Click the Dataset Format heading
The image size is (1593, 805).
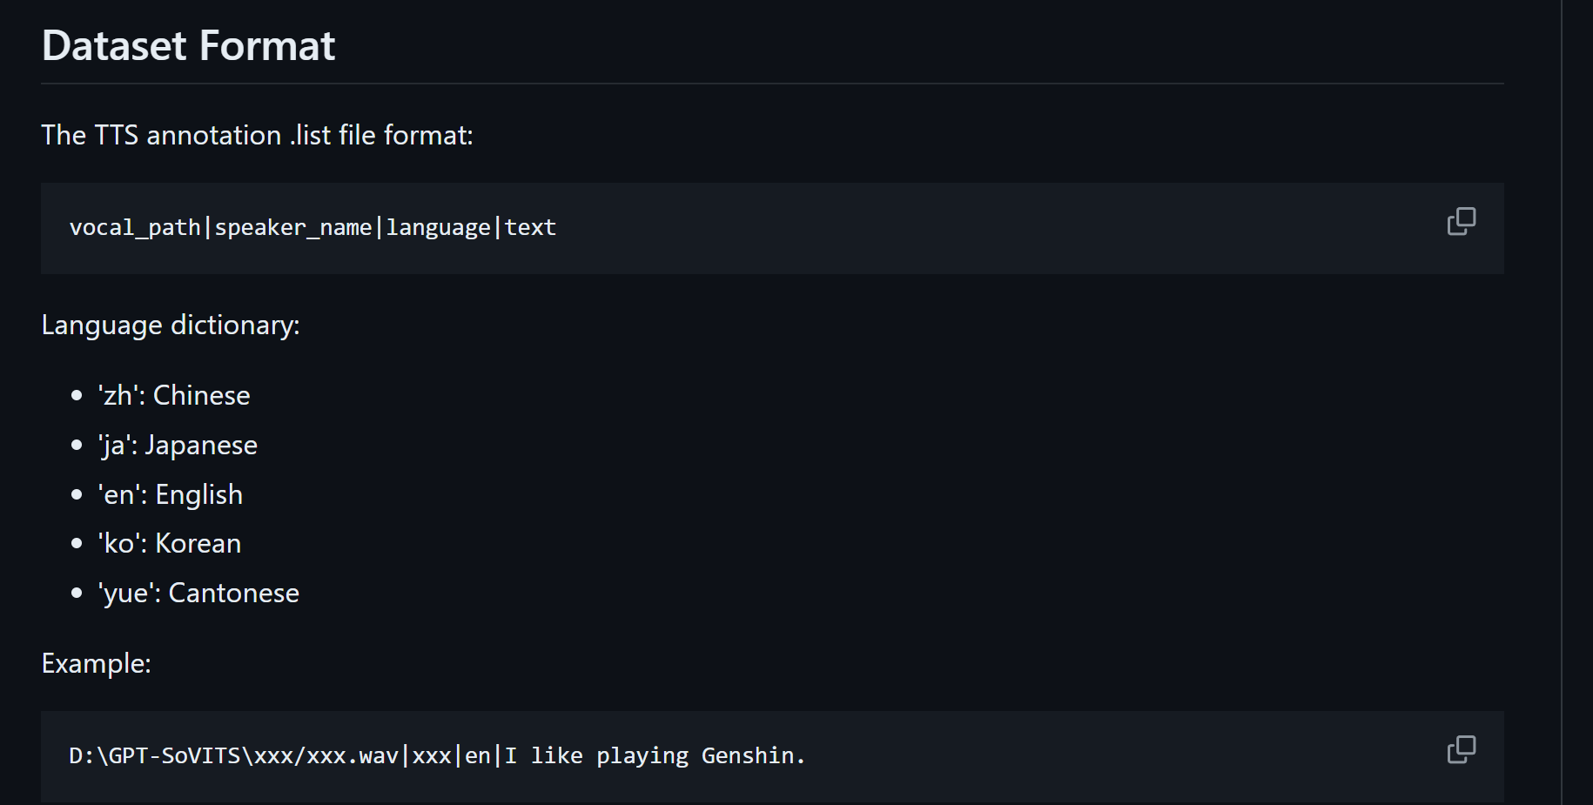(x=188, y=45)
